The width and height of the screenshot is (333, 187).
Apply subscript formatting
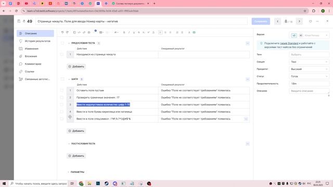144,32
